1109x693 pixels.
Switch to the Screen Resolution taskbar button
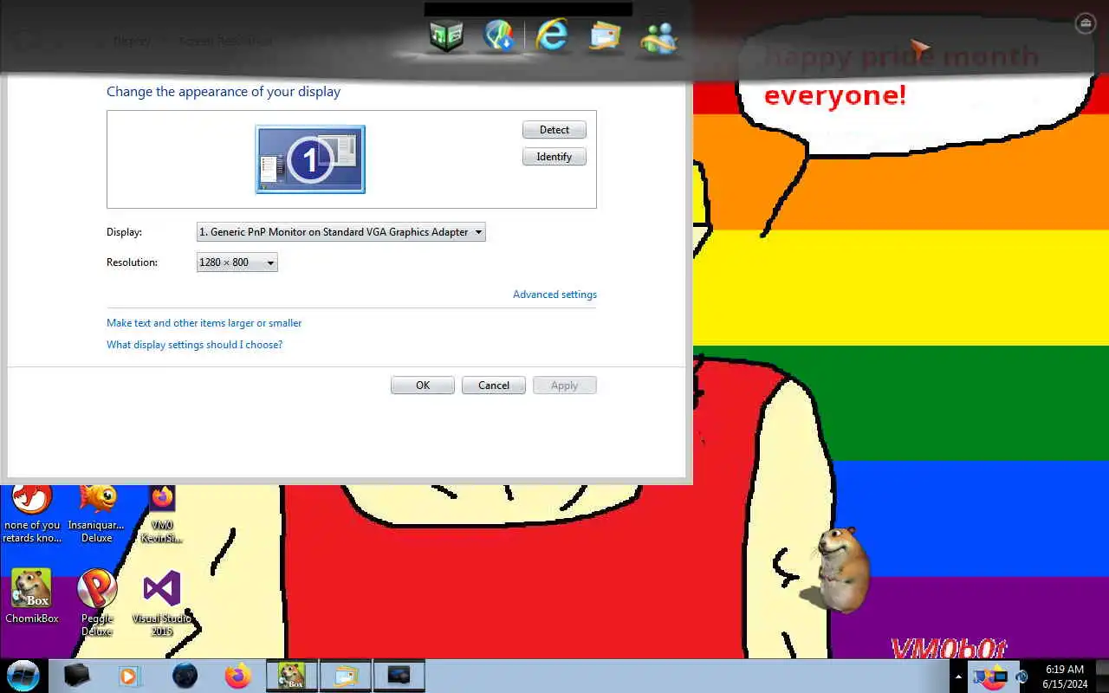click(x=399, y=676)
